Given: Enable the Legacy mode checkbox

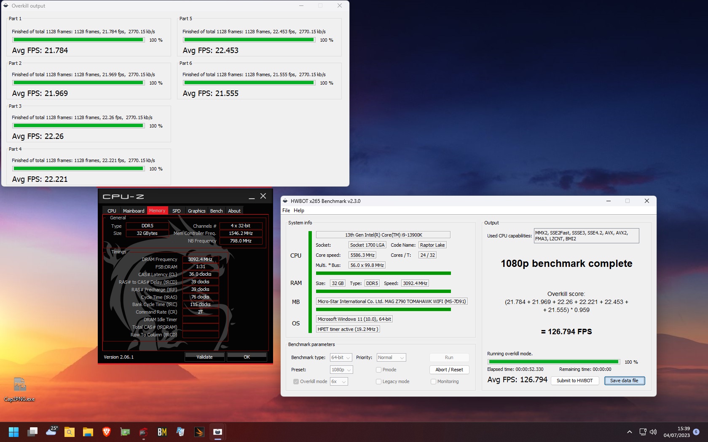Looking at the screenshot, I should [378, 381].
